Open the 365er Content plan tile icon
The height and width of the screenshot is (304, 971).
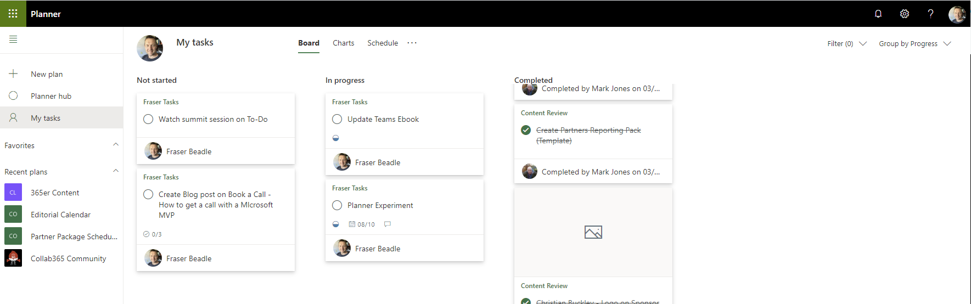pos(13,192)
